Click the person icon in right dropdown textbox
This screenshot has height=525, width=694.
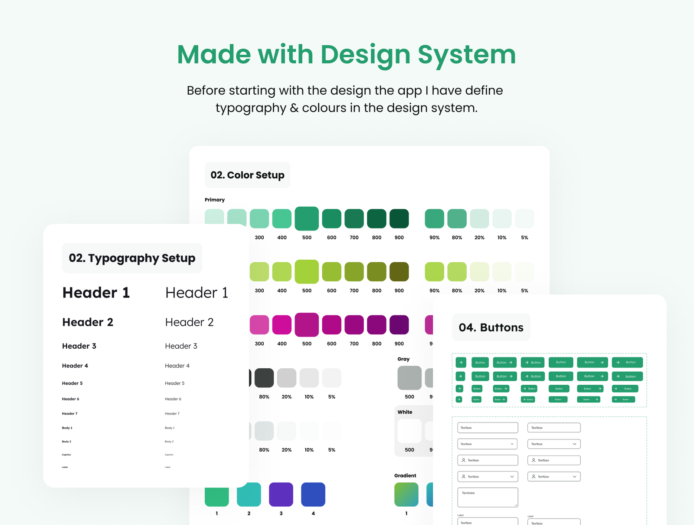[534, 477]
